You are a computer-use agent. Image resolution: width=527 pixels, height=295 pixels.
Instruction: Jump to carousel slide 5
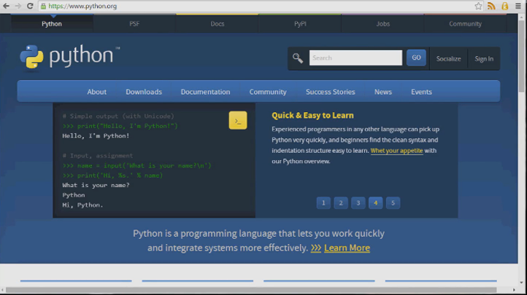393,202
